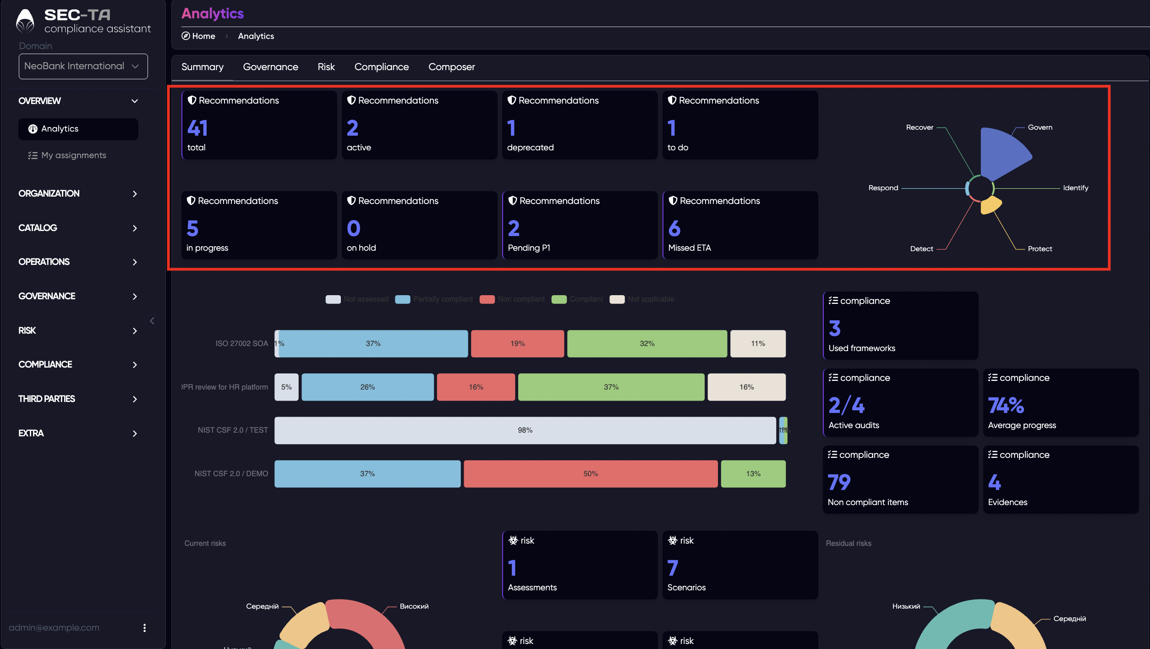Image resolution: width=1150 pixels, height=649 pixels.
Task: Collapse the sidebar with the arrow handle
Action: coord(152,321)
